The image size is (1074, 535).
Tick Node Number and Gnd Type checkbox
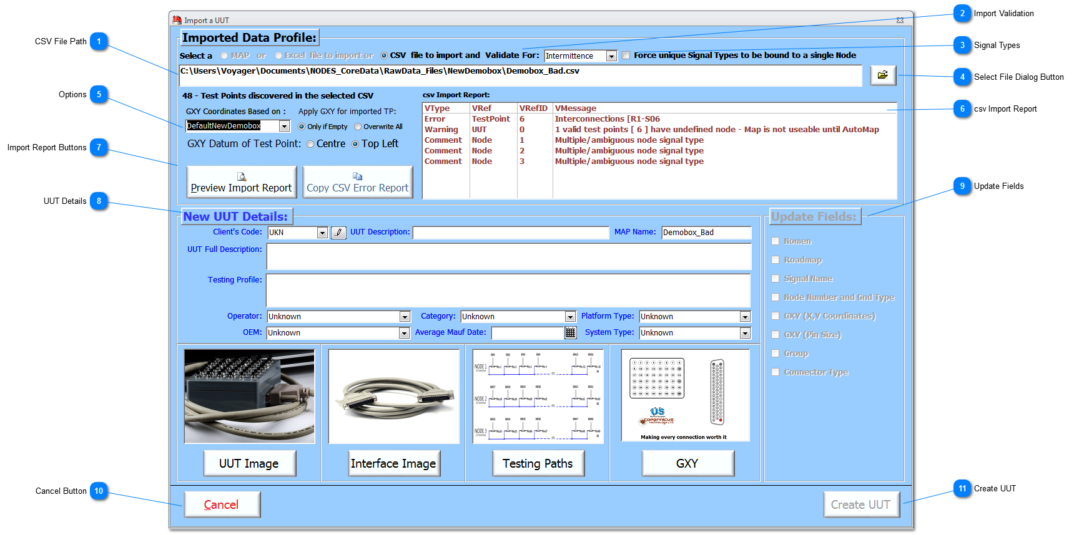tap(776, 297)
